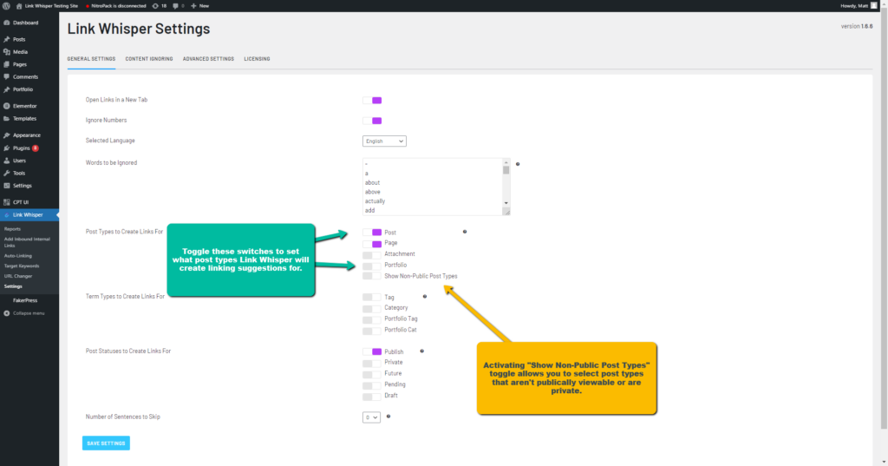Click the New button in admin bar
888x466 pixels.
pos(200,6)
